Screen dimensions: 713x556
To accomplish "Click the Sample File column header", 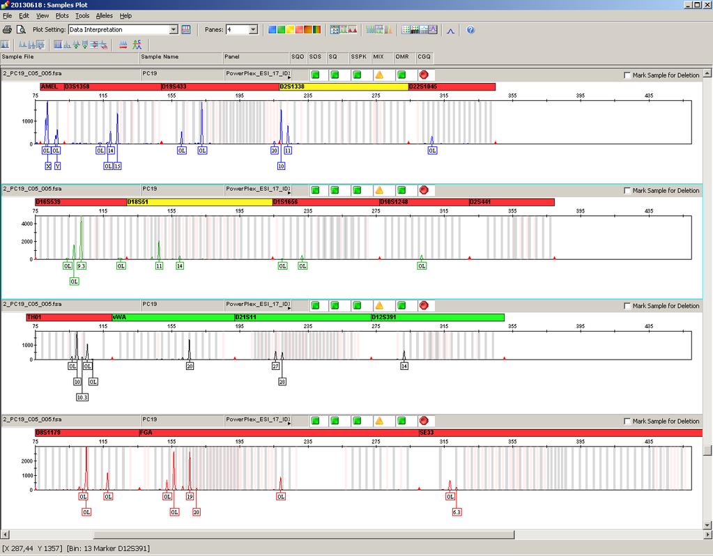I will pyautogui.click(x=70, y=57).
